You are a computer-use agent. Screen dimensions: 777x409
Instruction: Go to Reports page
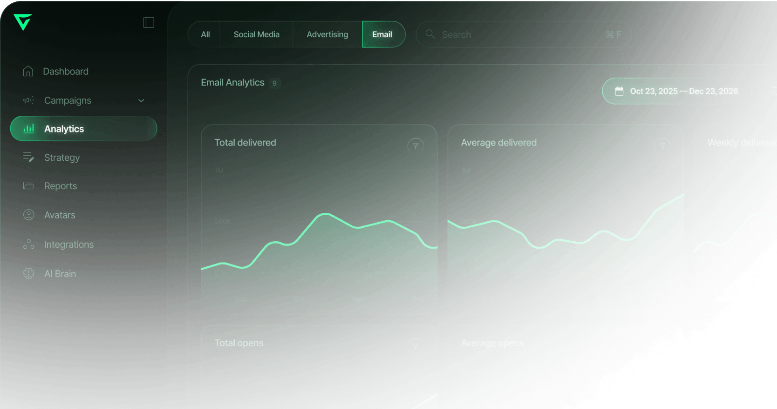84,186
